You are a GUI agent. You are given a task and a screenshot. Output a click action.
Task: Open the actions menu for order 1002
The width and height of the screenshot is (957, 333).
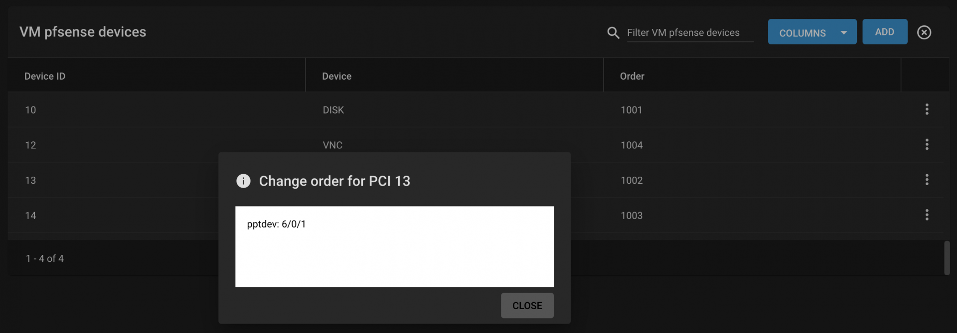[x=927, y=180]
